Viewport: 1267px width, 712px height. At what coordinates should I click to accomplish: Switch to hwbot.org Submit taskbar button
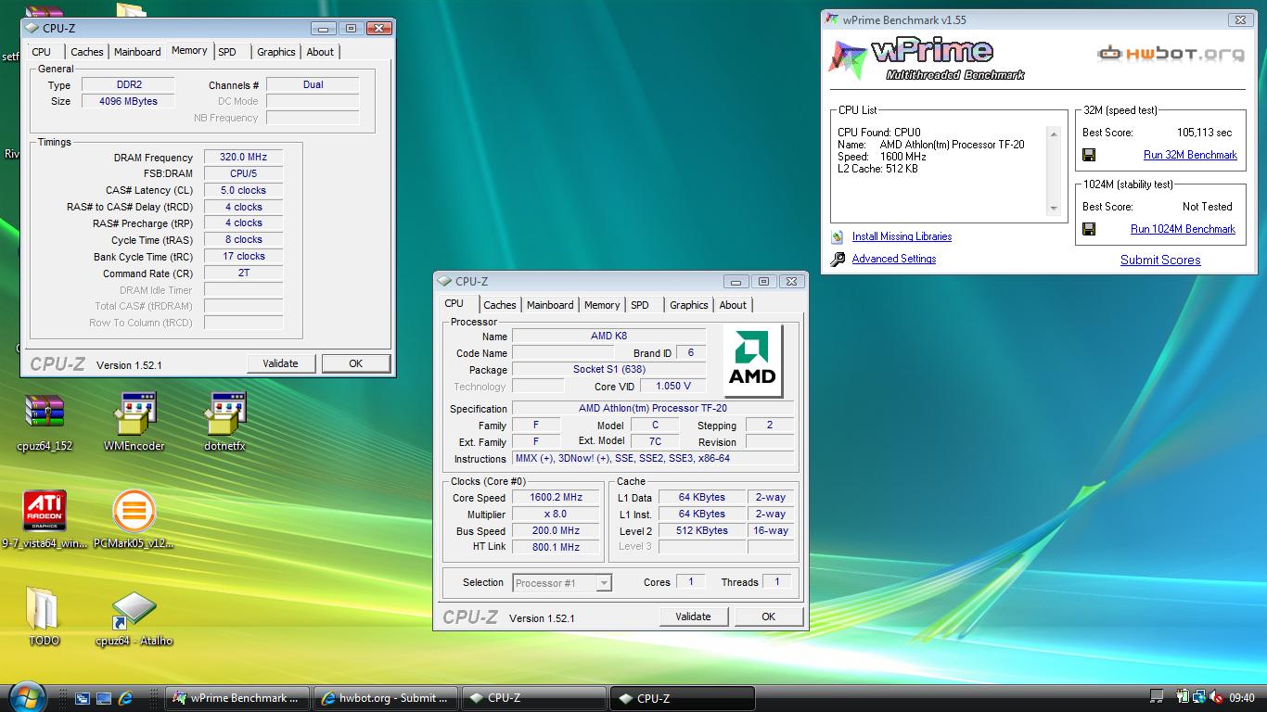click(x=385, y=698)
